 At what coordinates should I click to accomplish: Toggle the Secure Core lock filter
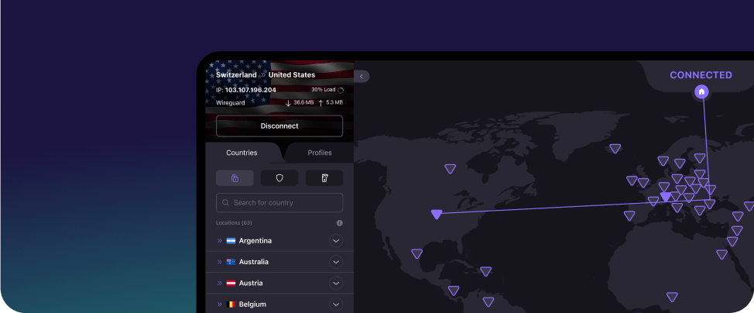pyautogui.click(x=235, y=178)
